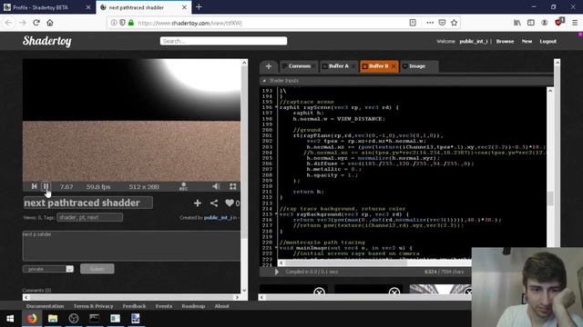Image resolution: width=583 pixels, height=327 pixels.
Task: Open Firefox library icon
Action: (517, 23)
